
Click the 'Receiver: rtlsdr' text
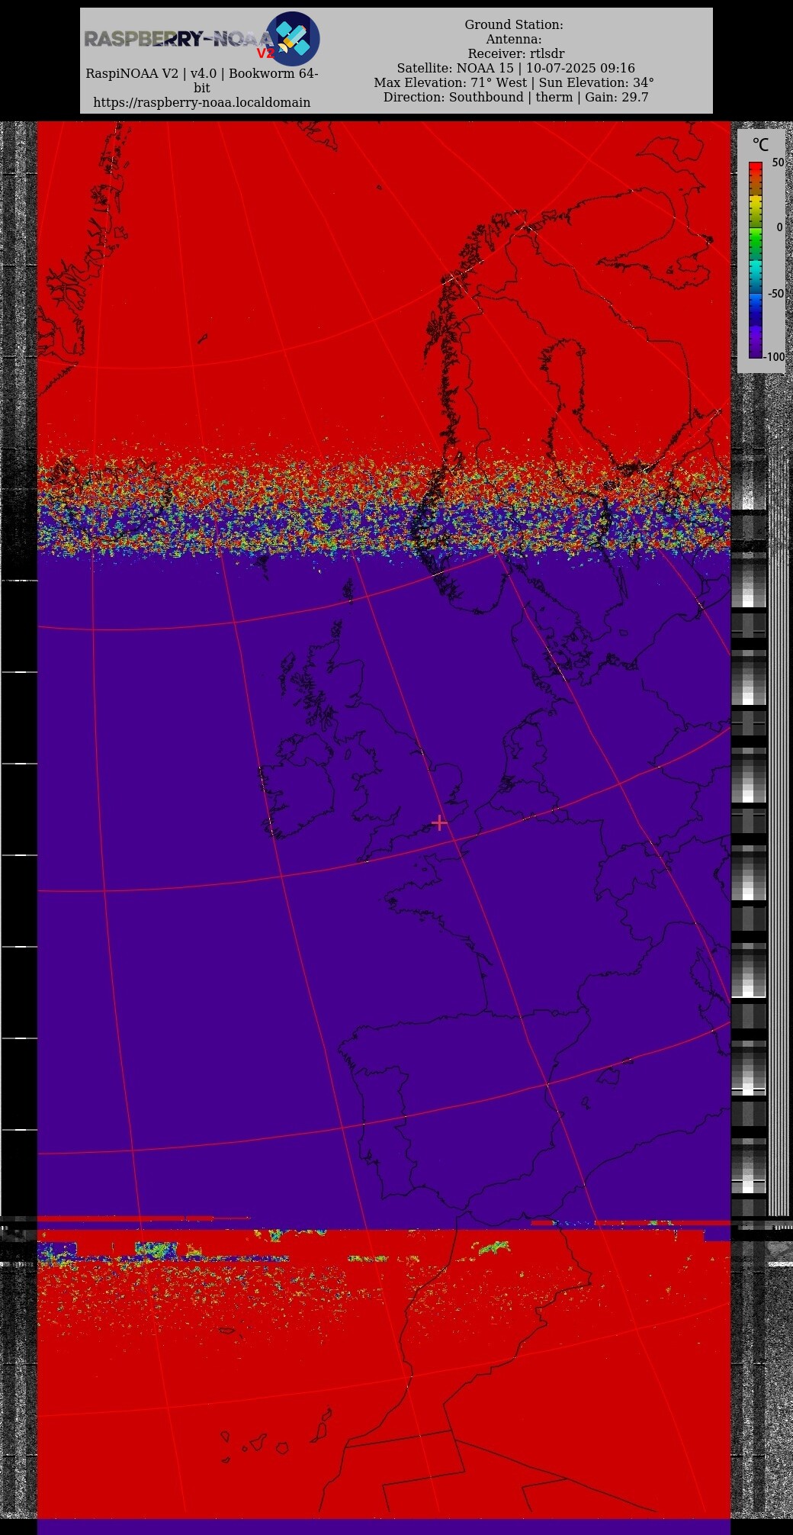pyautogui.click(x=516, y=54)
